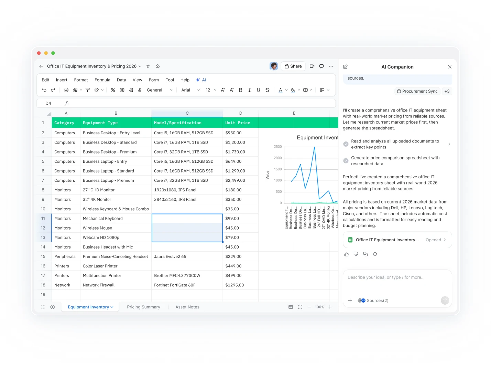Toggle bold formatting
Screen dimensions: 491x369
241,90
